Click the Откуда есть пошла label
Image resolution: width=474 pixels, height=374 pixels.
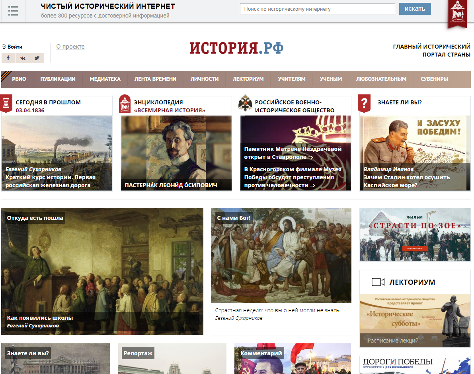[x=35, y=218]
